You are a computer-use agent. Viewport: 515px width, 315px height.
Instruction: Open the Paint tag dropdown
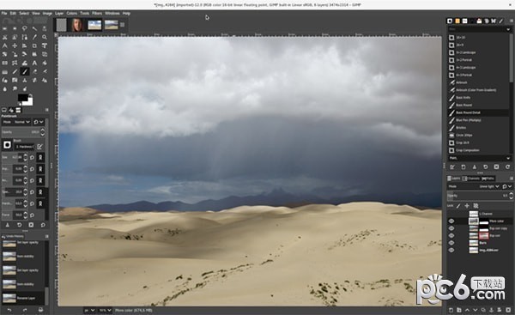coord(508,158)
